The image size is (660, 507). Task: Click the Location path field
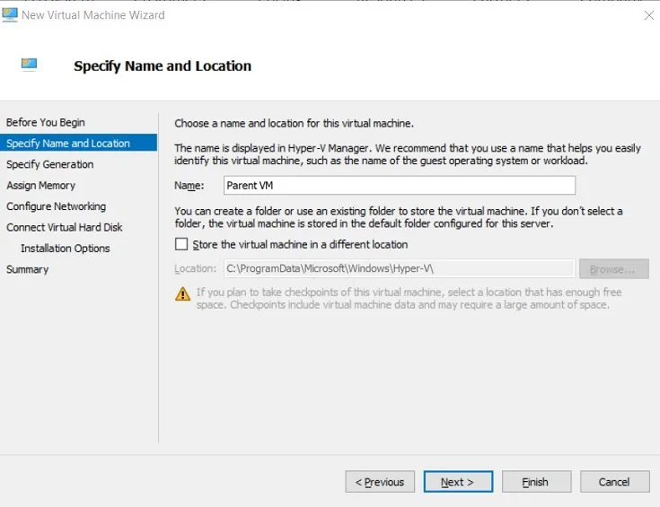tap(399, 268)
